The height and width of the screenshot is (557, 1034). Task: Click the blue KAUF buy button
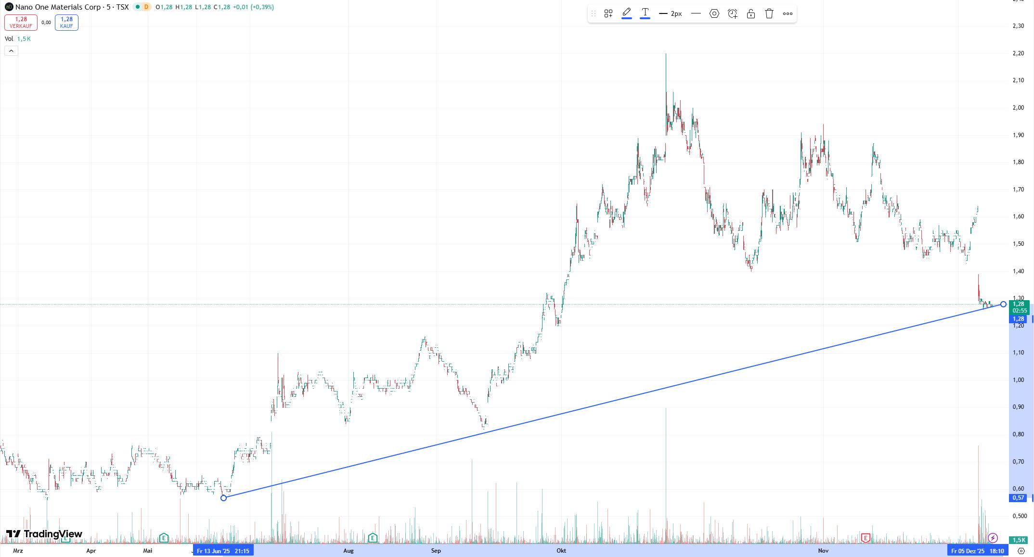coord(66,22)
